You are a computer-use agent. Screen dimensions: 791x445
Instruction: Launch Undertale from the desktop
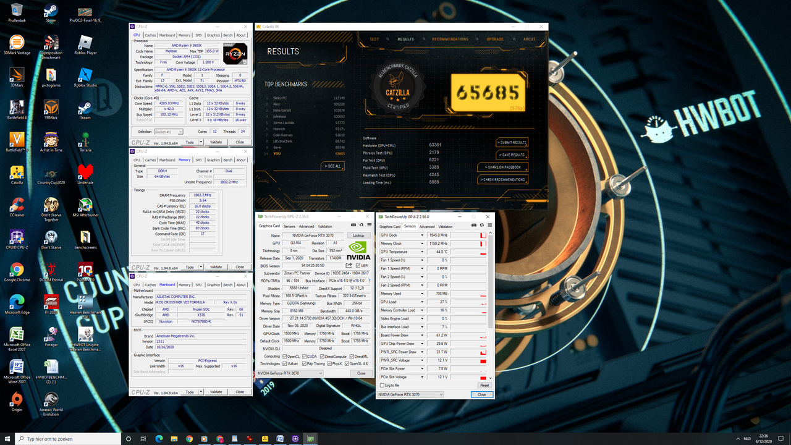click(x=85, y=175)
